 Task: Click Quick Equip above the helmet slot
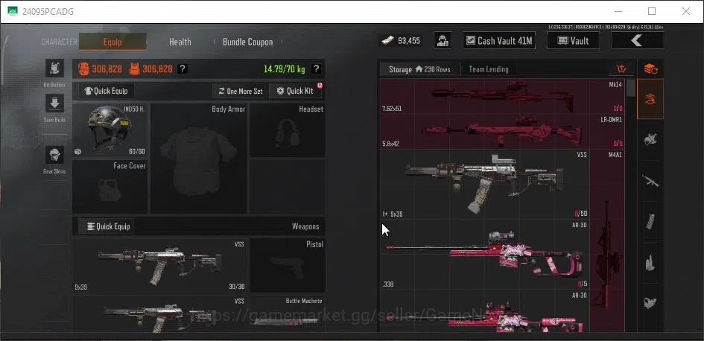(x=107, y=91)
